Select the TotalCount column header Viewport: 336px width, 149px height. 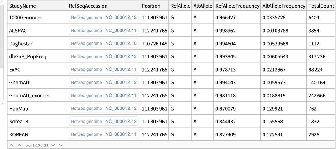click(321, 6)
